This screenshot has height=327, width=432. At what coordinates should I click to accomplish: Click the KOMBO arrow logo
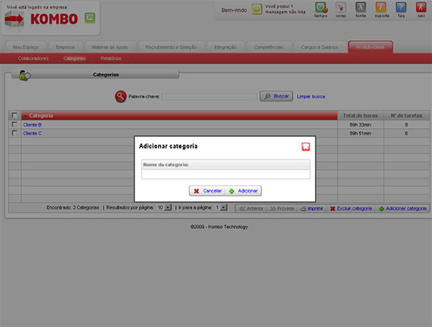pos(14,20)
